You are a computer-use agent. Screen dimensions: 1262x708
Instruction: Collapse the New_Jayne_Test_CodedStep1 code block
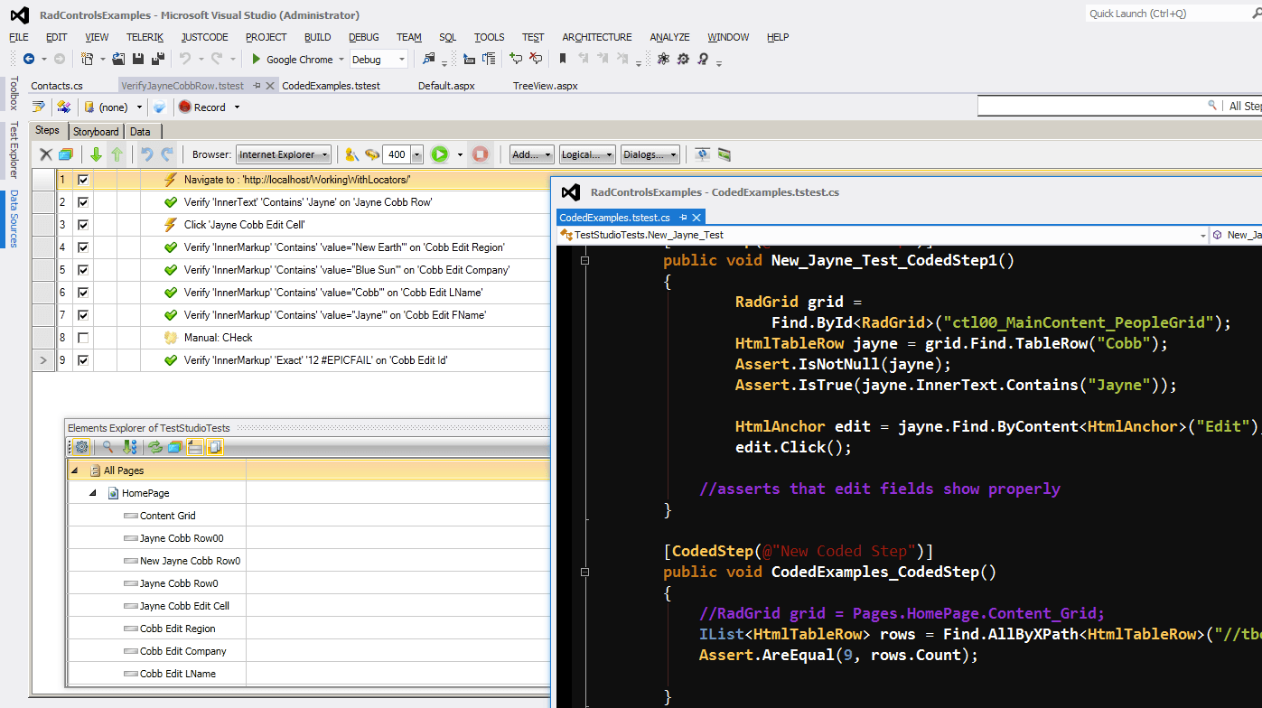(x=585, y=260)
